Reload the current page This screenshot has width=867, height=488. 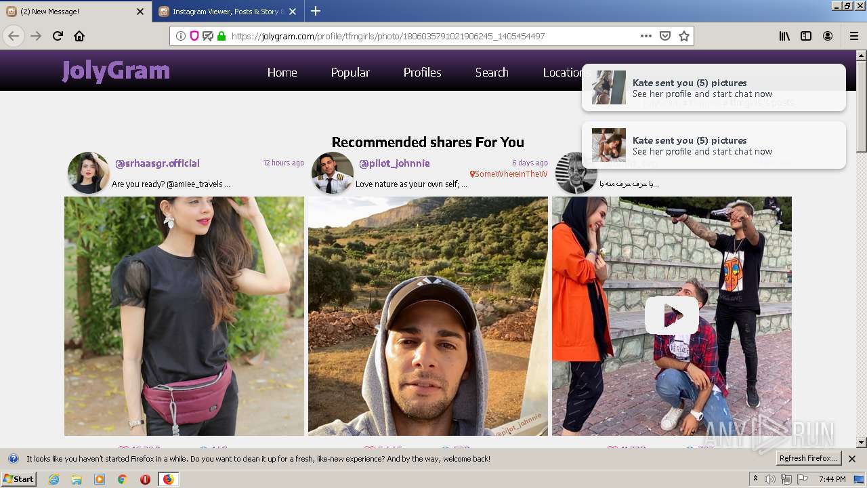[58, 36]
